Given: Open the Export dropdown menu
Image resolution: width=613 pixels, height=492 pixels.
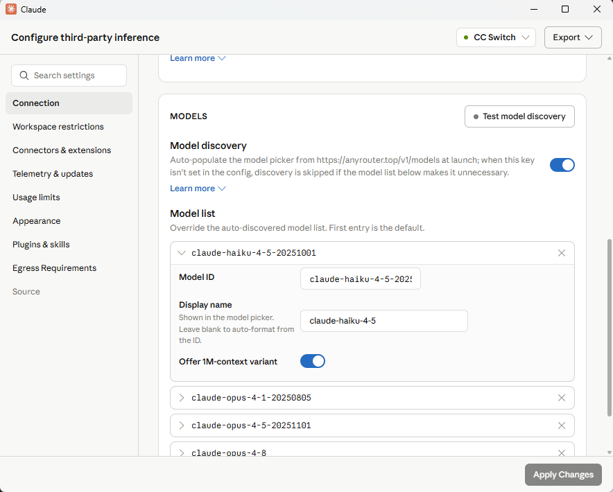Looking at the screenshot, I should (573, 37).
